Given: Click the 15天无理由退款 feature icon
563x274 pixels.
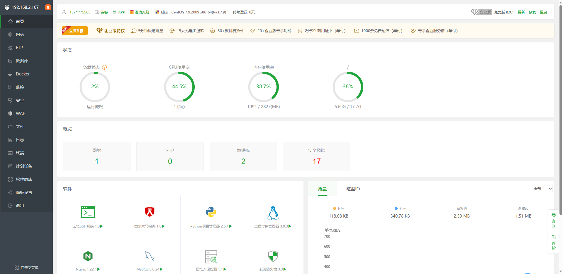Looking at the screenshot, I should point(172,31).
